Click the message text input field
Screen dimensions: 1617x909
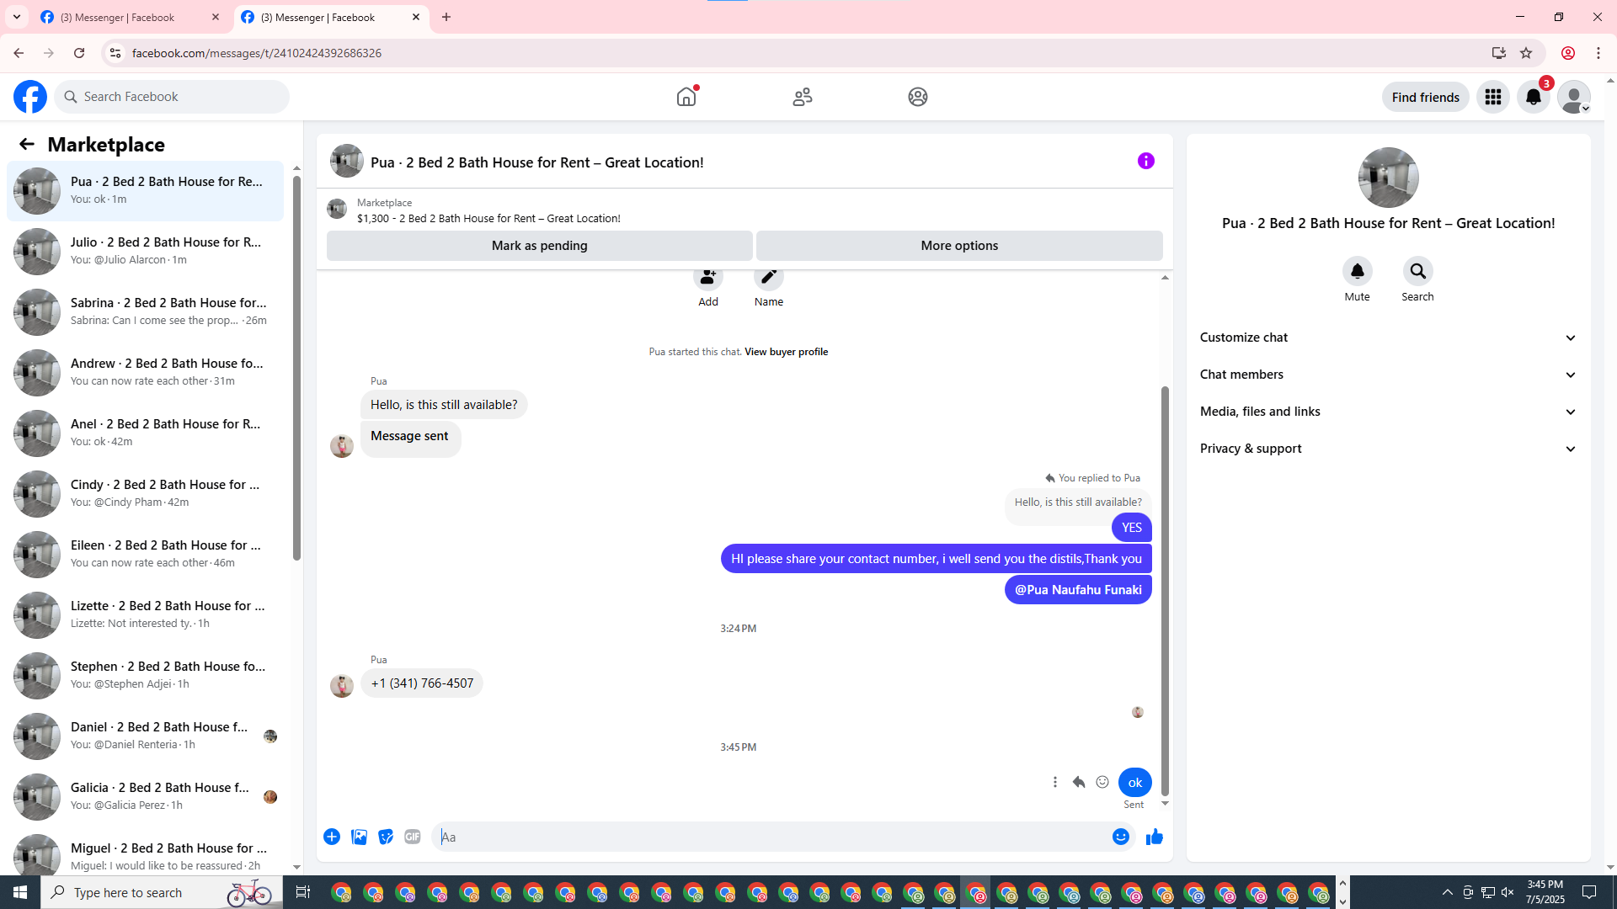(x=771, y=837)
